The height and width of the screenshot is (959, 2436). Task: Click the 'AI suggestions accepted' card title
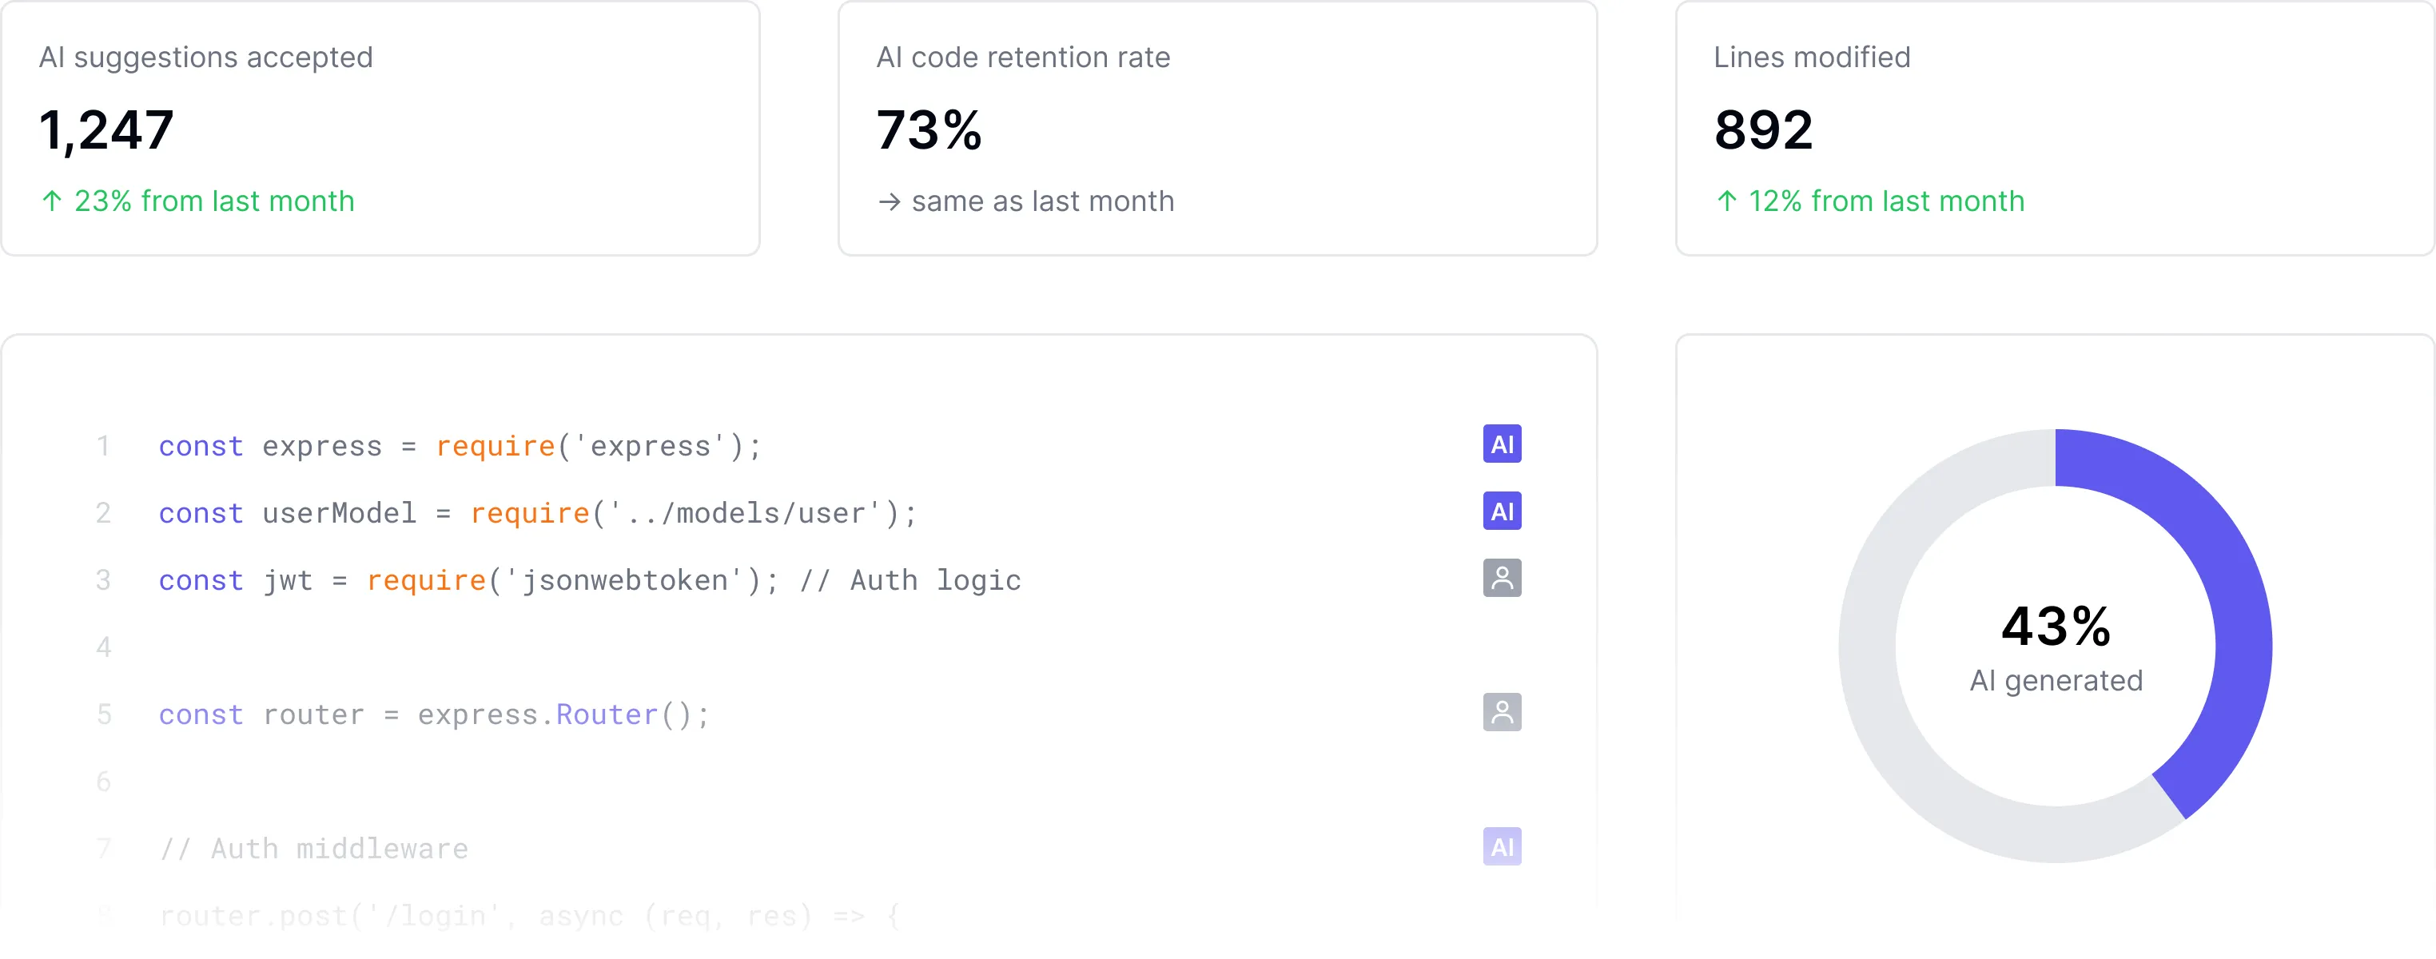click(206, 58)
